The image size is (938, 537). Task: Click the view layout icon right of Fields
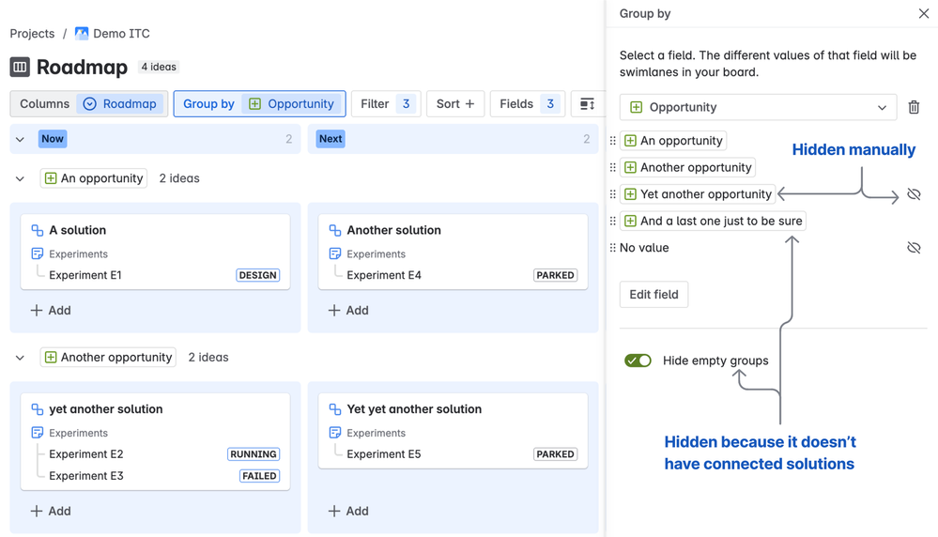pos(587,104)
